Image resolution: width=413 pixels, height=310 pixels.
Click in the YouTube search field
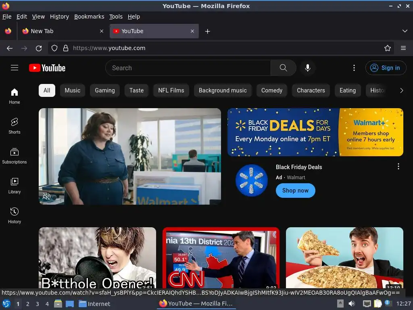pos(188,68)
